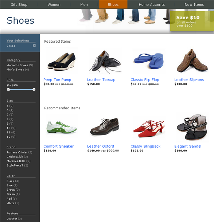Viewport: 214px width, 222px height.
Task: Click the left price slider handle
Action: 9,90
